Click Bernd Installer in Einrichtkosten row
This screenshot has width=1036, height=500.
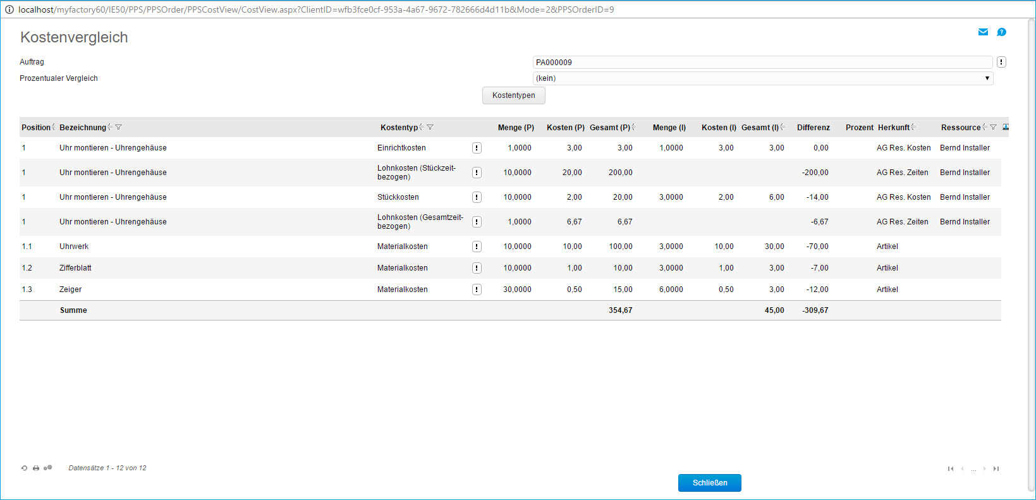pyautogui.click(x=965, y=148)
